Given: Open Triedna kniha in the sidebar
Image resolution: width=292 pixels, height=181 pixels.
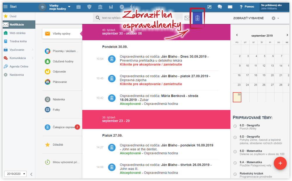Looking at the screenshot, I should tap(19, 41).
